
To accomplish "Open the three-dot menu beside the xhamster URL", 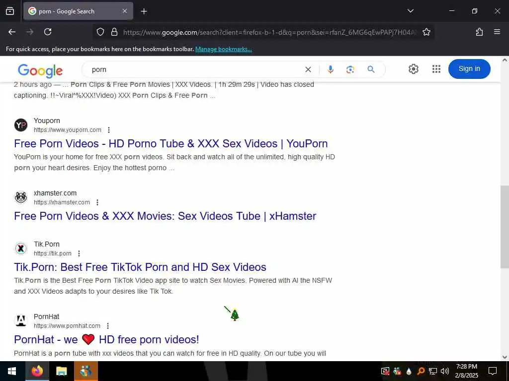I will click(x=97, y=202).
